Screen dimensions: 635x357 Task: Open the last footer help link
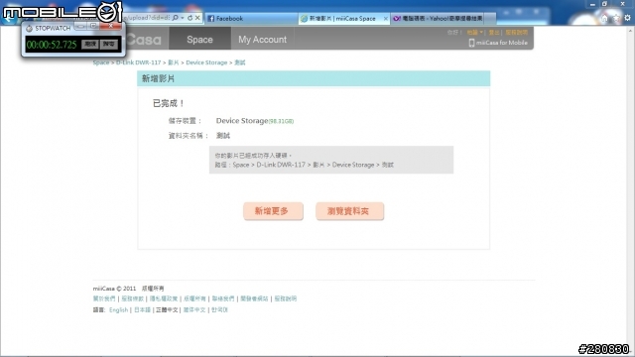point(286,298)
